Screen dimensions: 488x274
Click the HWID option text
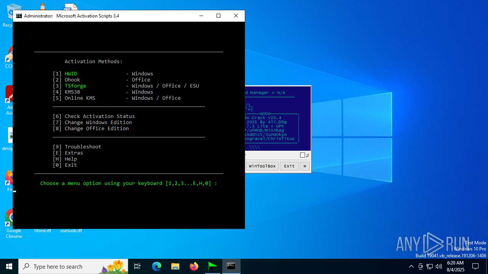(x=71, y=74)
